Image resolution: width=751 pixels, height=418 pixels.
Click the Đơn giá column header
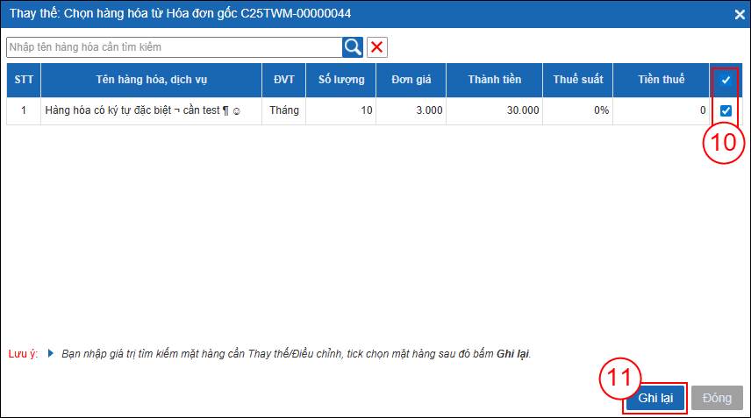coord(411,80)
